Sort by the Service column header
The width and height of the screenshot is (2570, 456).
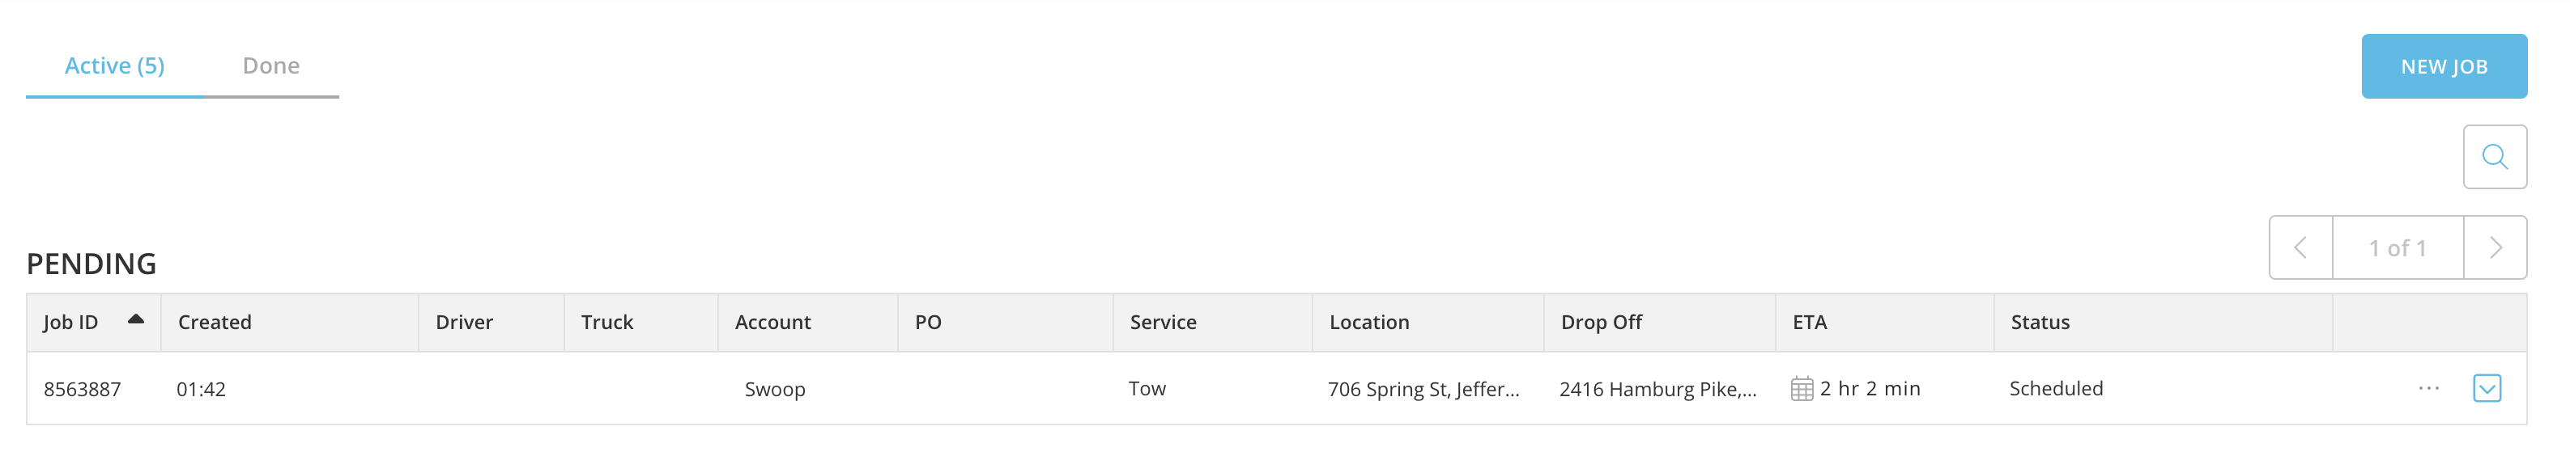(x=1164, y=323)
